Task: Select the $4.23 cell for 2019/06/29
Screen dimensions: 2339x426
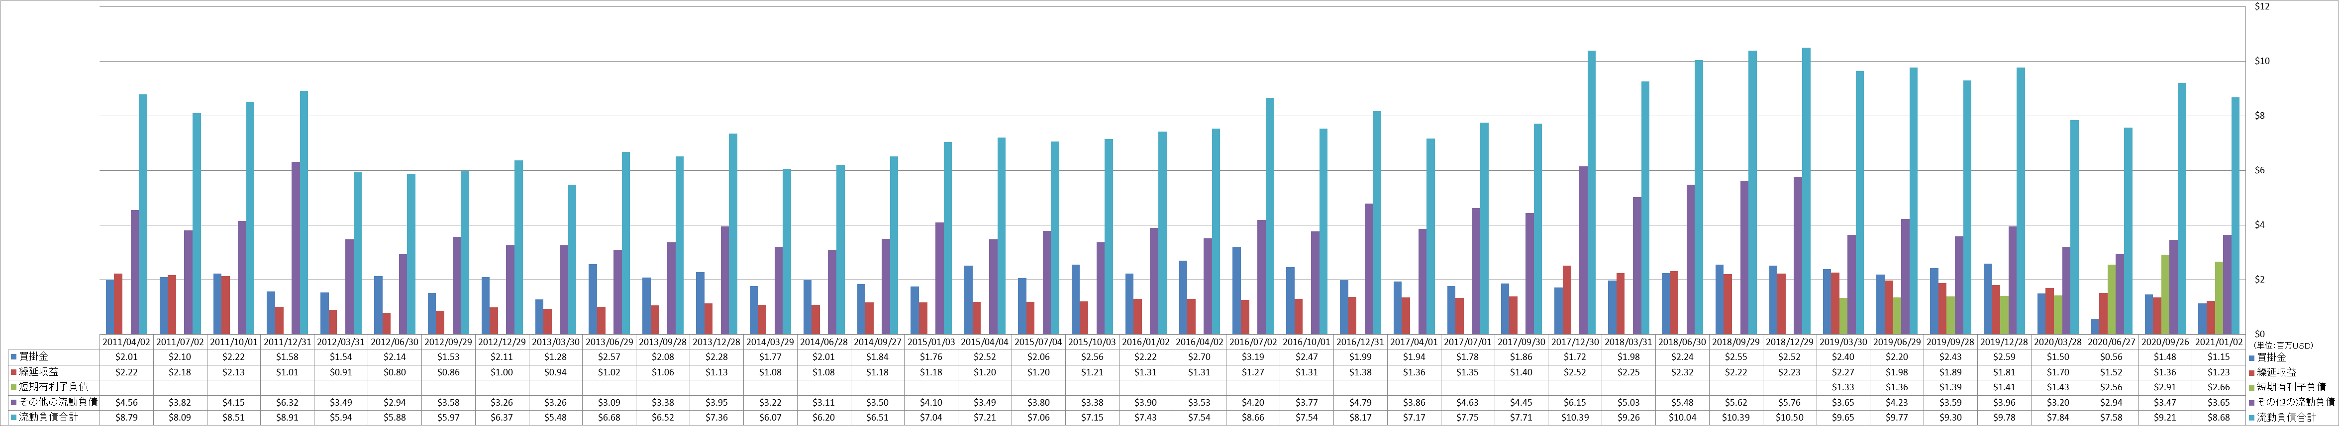Action: coord(1898,402)
